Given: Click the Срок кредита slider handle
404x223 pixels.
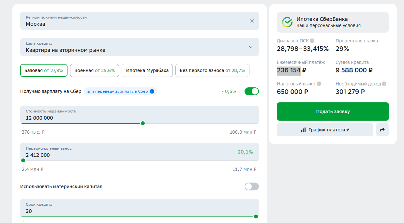Looking at the screenshot, I should coord(256,216).
